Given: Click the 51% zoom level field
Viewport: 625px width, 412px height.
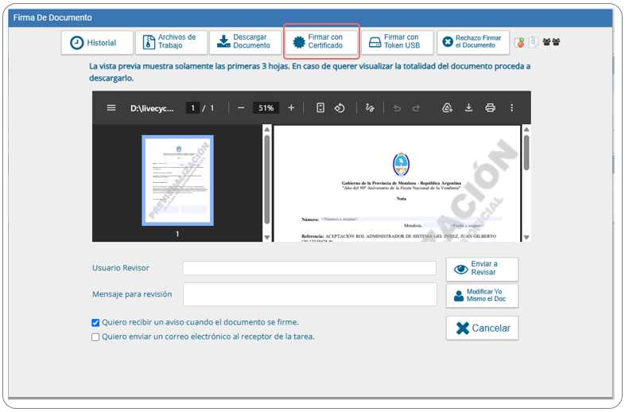Looking at the screenshot, I should click(x=266, y=108).
